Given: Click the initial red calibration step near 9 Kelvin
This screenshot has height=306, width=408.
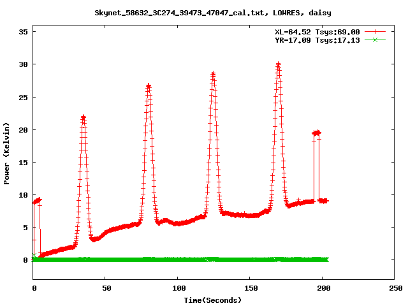Looking at the screenshot, I should click(x=37, y=201).
